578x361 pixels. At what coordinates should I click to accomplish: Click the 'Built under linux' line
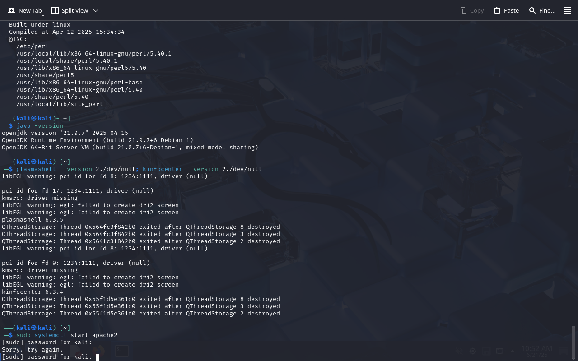[40, 25]
